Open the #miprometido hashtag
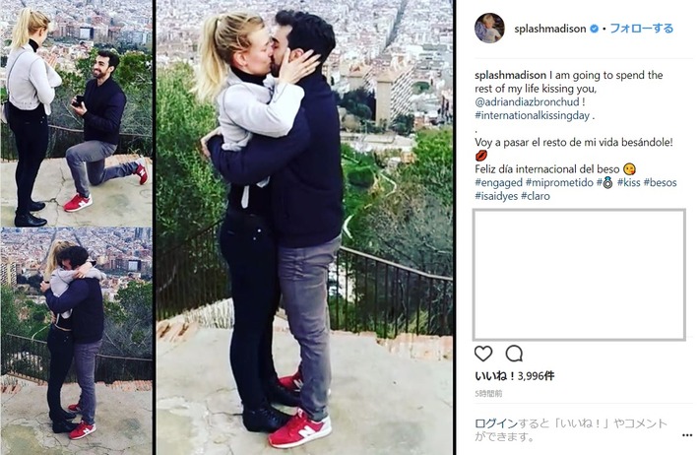 coord(559,182)
